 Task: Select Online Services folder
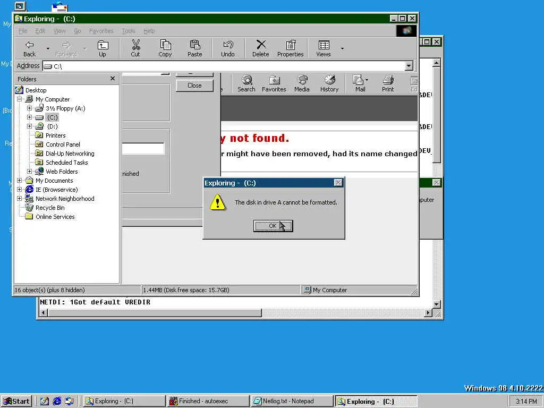[55, 217]
